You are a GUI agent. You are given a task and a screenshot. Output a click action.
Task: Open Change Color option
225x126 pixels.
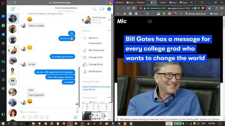pyautogui.click(x=93, y=57)
